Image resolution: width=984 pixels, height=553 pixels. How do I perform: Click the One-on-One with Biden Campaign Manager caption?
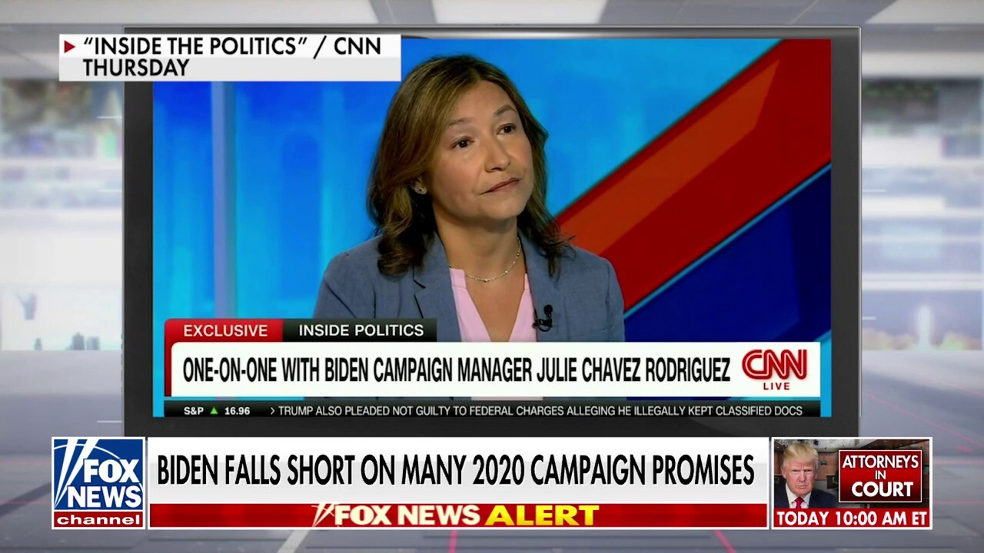(x=457, y=370)
